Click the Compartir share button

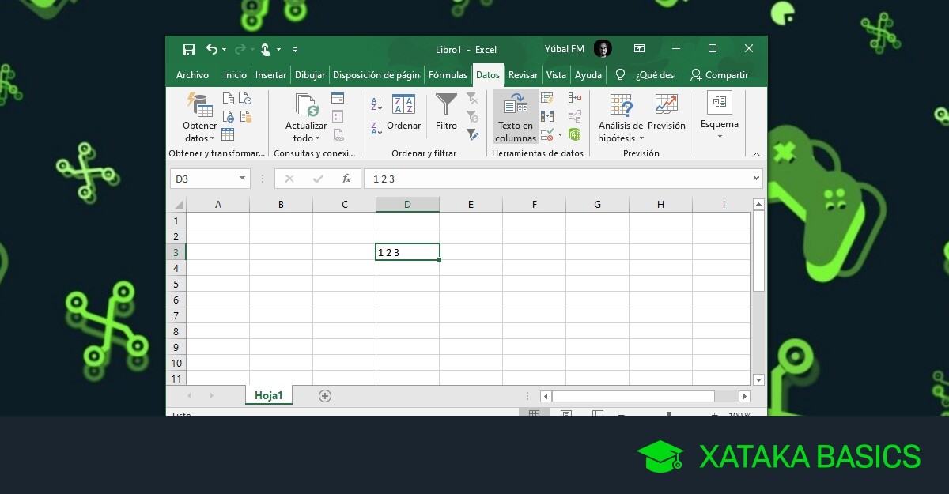[719, 75]
